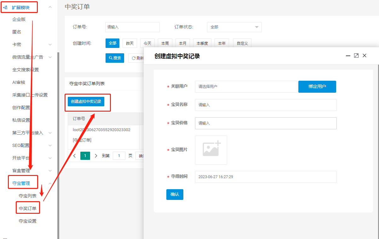Expand the 第三方平台接入 submenu
Screen dimensions: 379x239
tap(50, 133)
